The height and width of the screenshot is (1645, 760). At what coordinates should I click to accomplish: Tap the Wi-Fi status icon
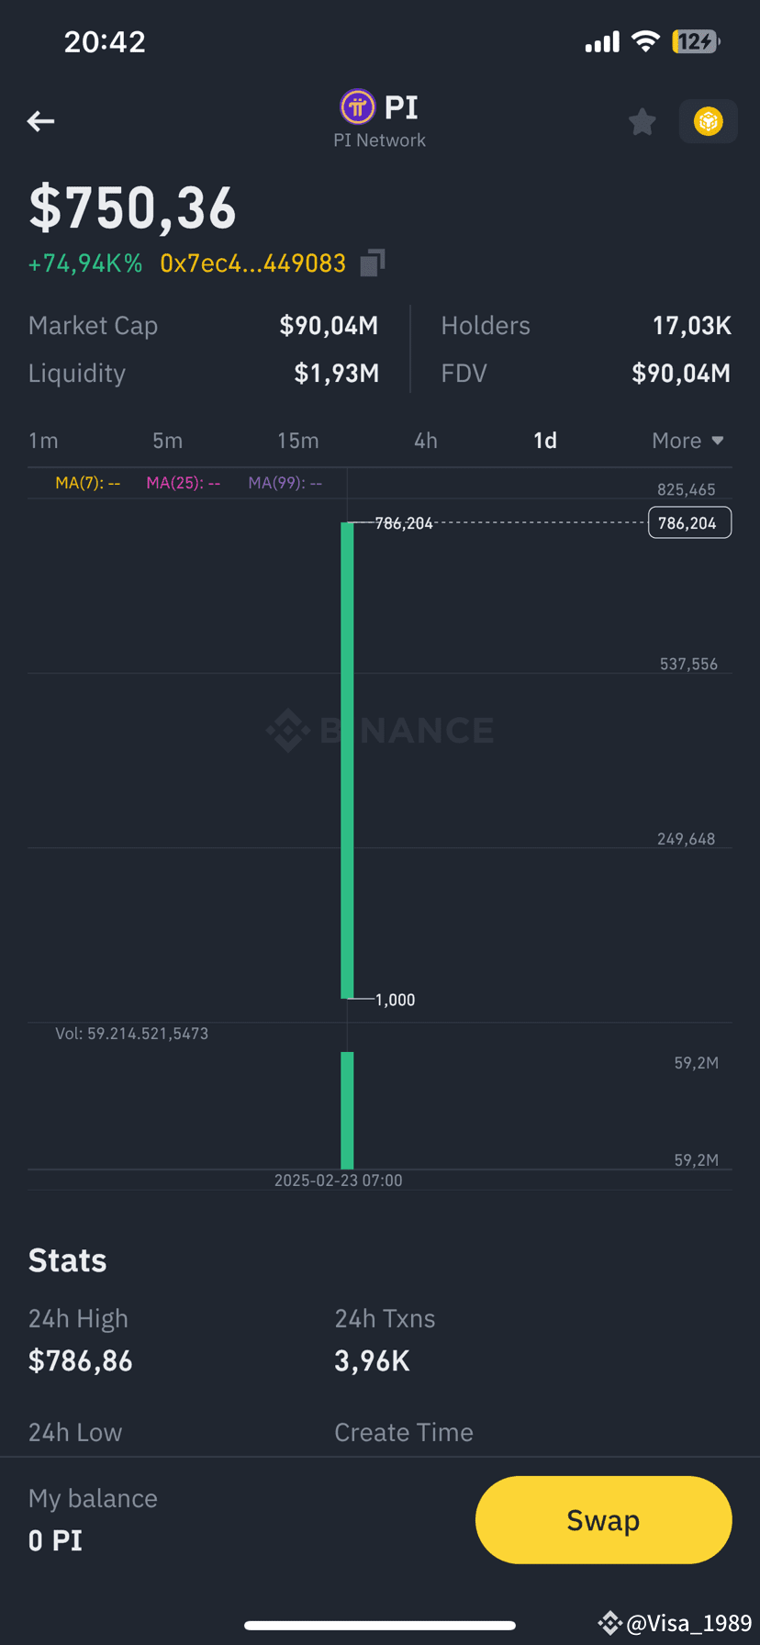click(646, 41)
